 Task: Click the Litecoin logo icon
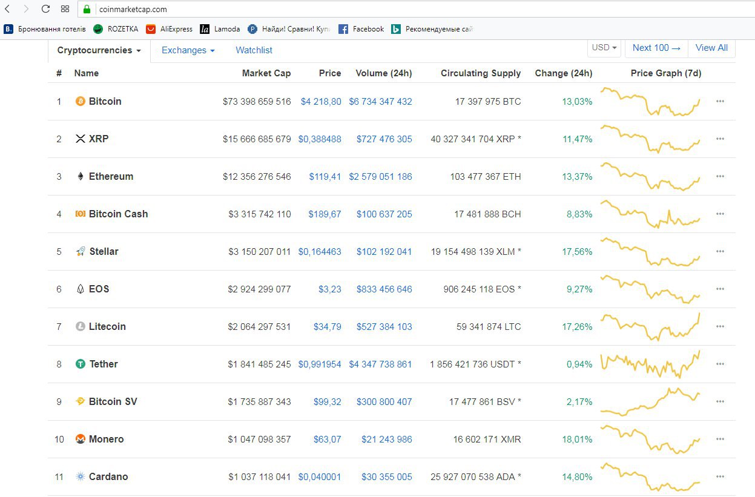coord(80,326)
